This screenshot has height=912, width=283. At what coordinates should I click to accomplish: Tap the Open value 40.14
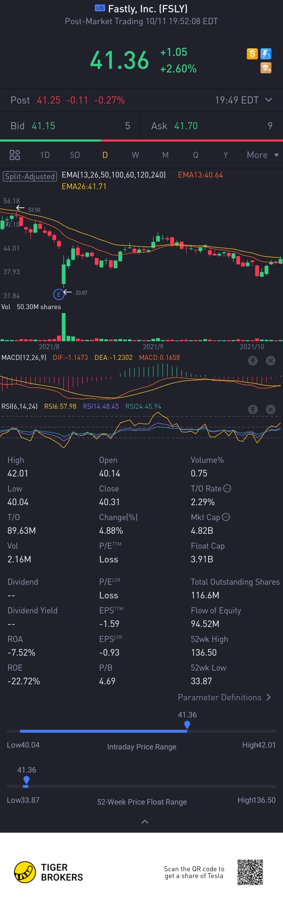tap(110, 473)
